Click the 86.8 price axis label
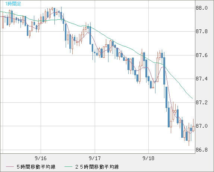The width and height of the screenshot is (214, 172). tap(202, 150)
